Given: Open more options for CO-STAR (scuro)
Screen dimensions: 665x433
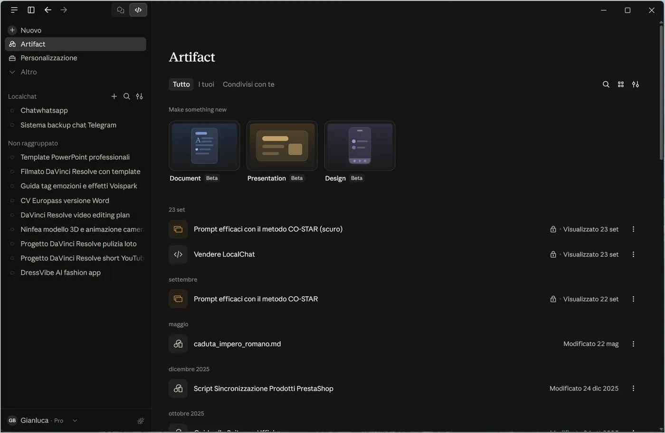Looking at the screenshot, I should pos(633,229).
